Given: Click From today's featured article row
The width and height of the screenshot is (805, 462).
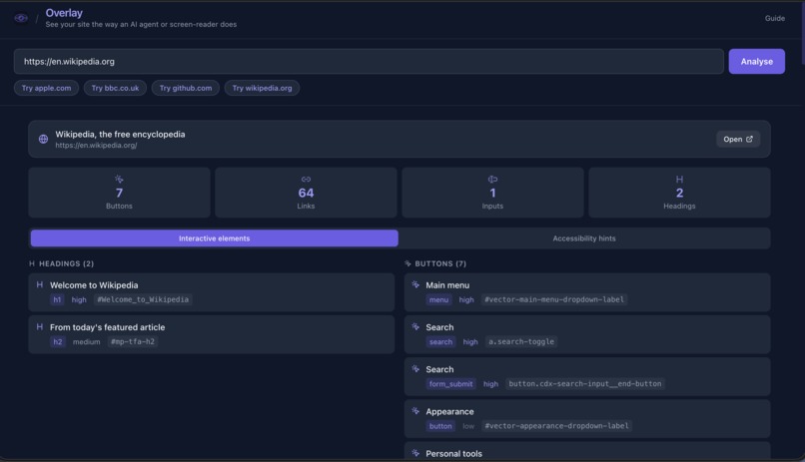Looking at the screenshot, I should click(212, 334).
